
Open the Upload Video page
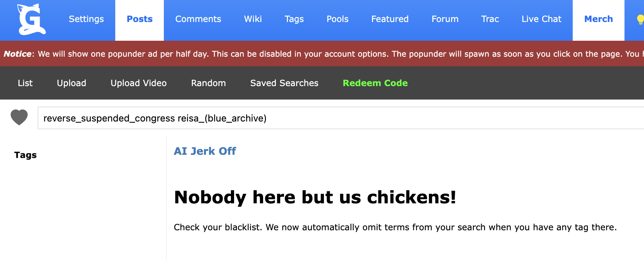[x=139, y=83]
